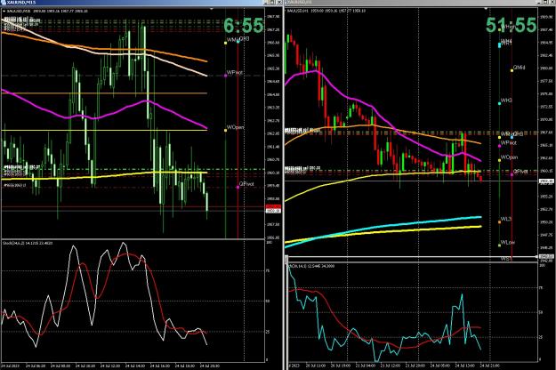Image resolution: width=556 pixels, height=370 pixels.
Task: Maximize the XAUUSD,M15 chart window
Action: 272,2
